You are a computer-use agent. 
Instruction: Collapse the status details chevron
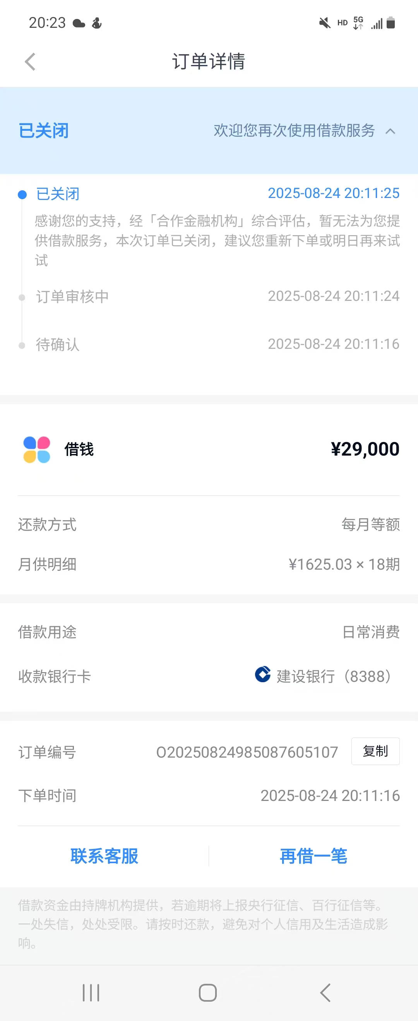coord(390,131)
